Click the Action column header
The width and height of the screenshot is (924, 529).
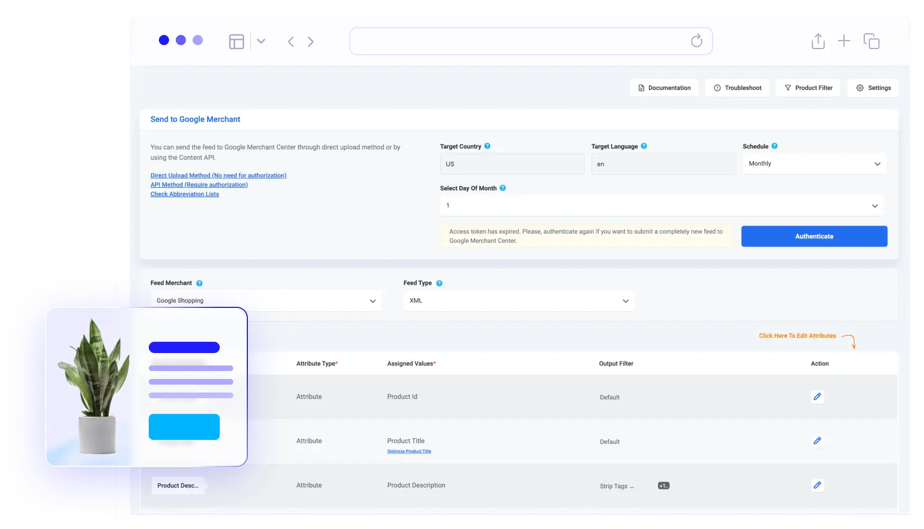820,364
